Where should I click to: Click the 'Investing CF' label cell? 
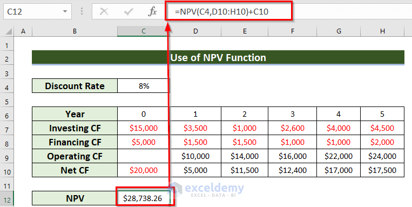(75, 128)
